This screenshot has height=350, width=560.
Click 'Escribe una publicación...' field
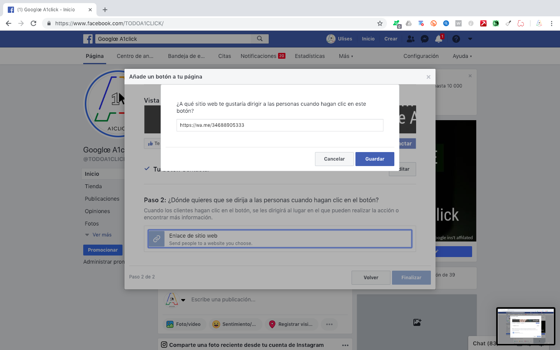tap(223, 299)
